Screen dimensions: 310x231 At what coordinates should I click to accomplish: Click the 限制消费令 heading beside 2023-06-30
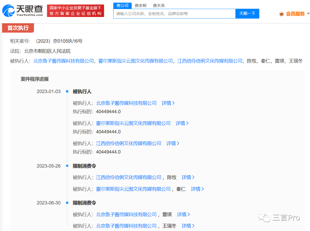[x=84, y=203]
